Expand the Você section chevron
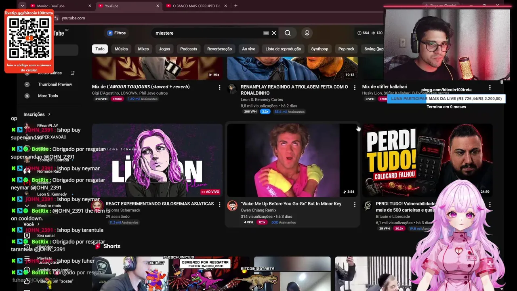The height and width of the screenshot is (291, 517). [x=38, y=224]
